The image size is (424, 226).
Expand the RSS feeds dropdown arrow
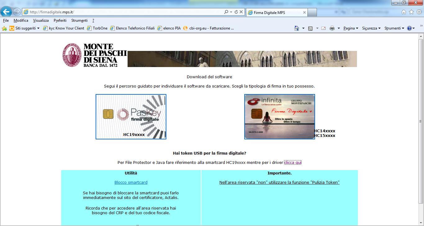317,28
